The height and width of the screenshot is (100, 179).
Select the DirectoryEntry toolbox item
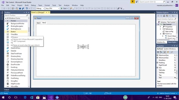pyautogui.click(x=16, y=56)
